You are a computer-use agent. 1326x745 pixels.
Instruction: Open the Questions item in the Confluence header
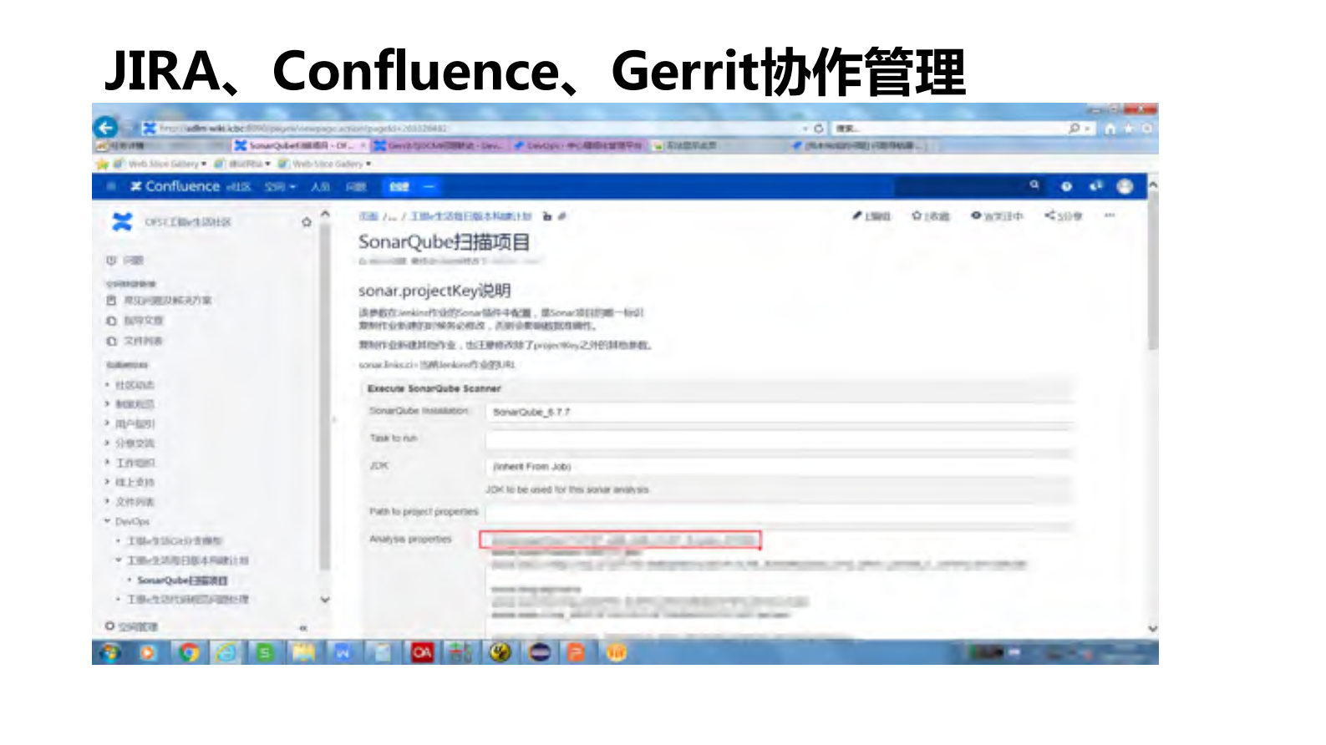click(357, 186)
